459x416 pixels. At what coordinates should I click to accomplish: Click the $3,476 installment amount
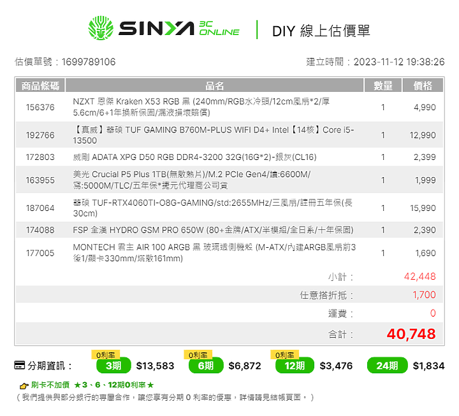pos(336,366)
